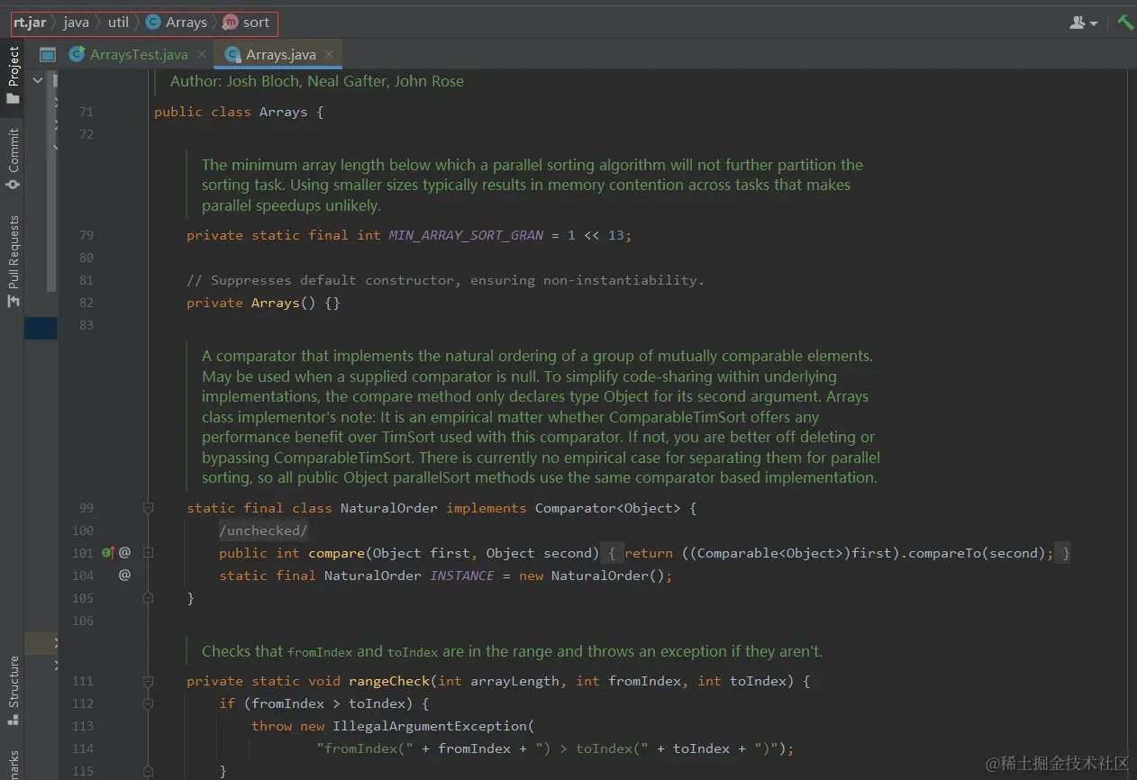Click line number 71 in the gutter
Viewport: 1137px width, 780px height.
click(86, 113)
